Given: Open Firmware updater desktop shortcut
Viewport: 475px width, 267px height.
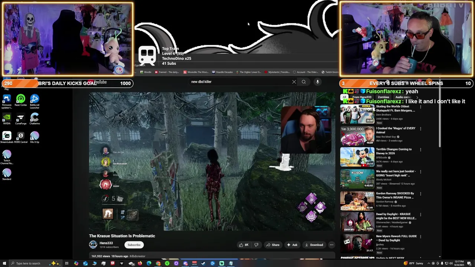Looking at the screenshot, I should (7, 101).
